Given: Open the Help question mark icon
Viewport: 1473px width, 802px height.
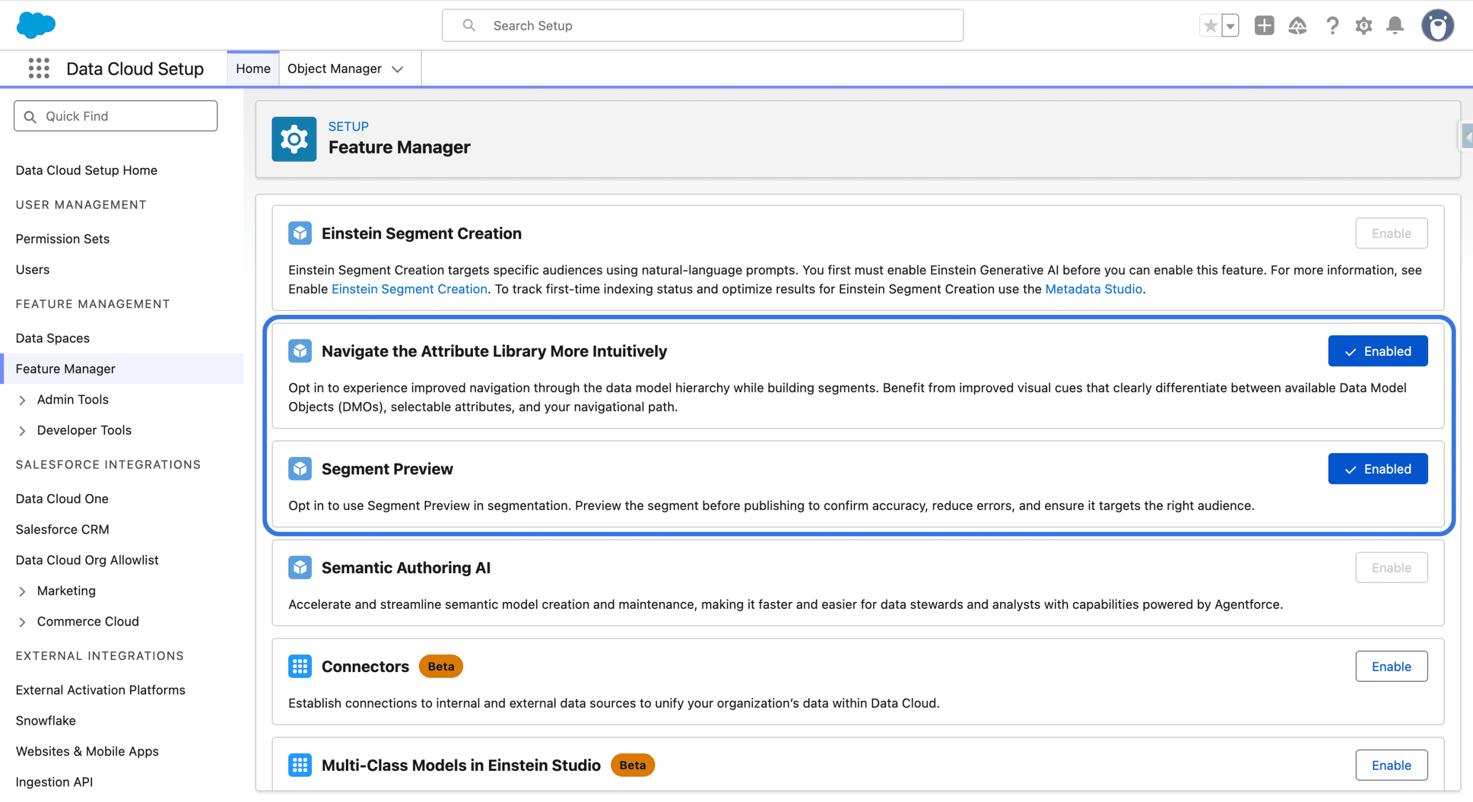Looking at the screenshot, I should 1331,25.
